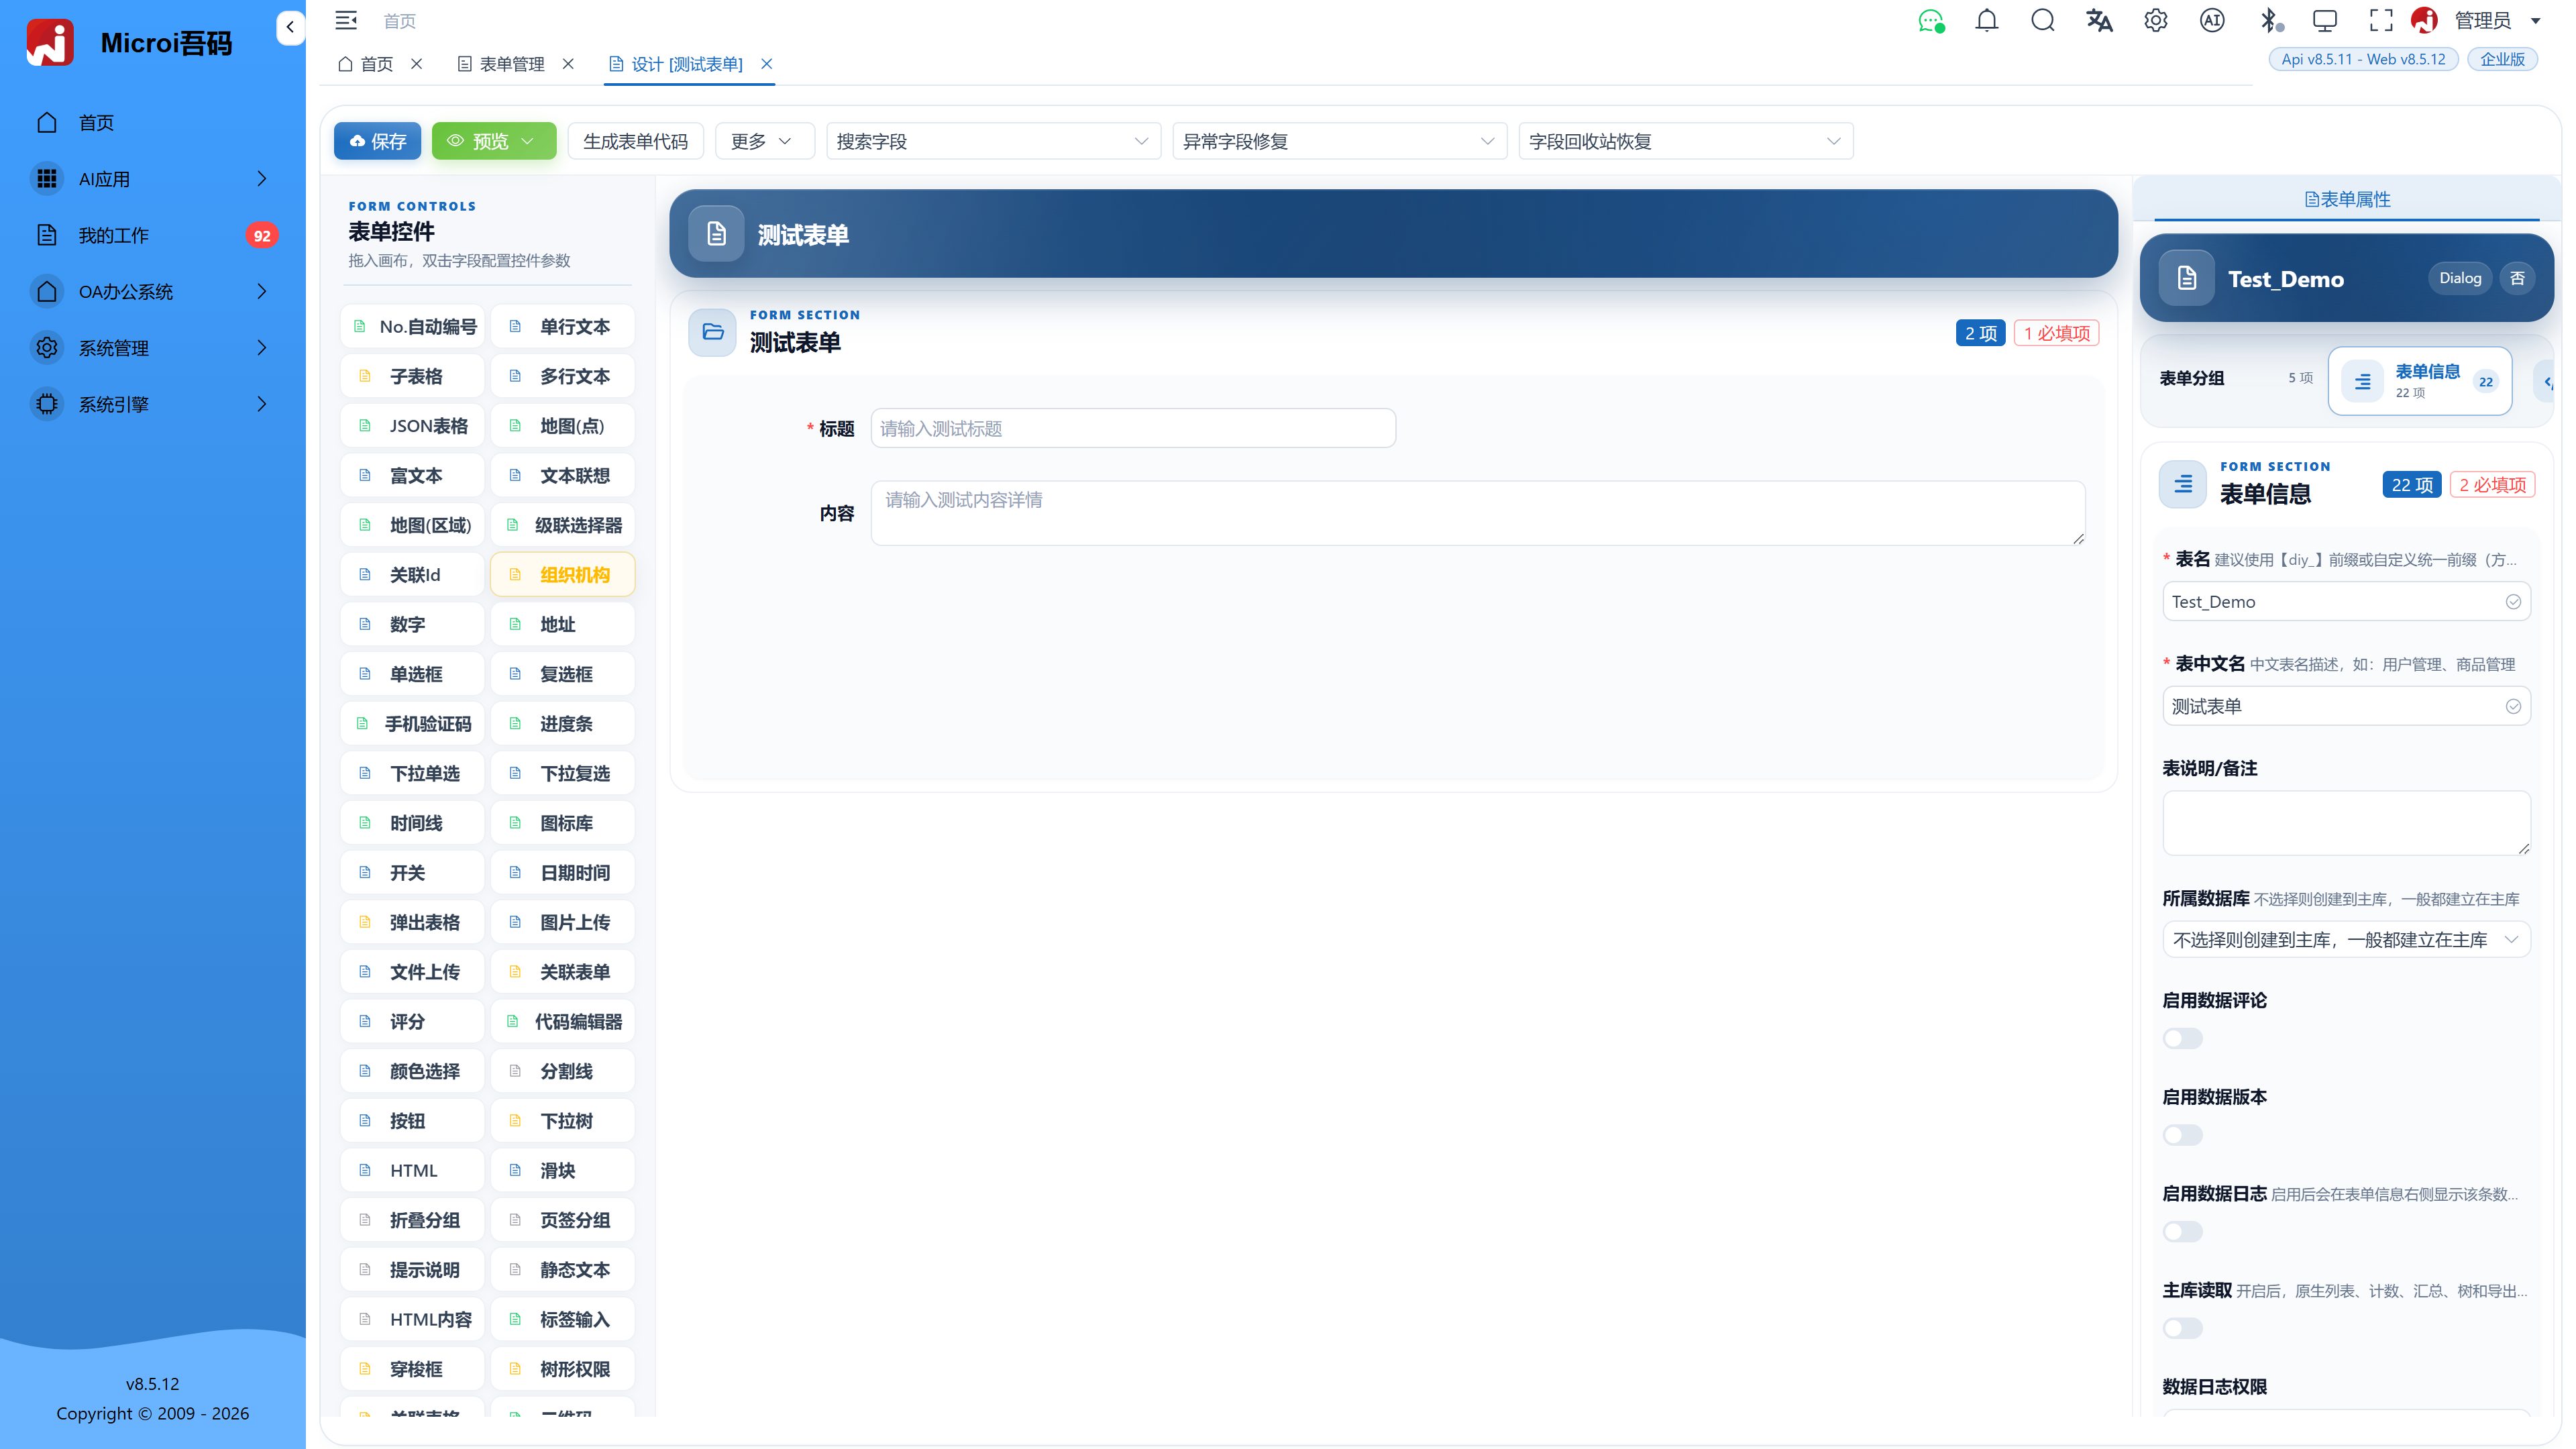This screenshot has height=1449, width=2576.
Task: Open the 字段回收站恢复 dropdown
Action: (x=1685, y=142)
